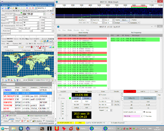The width and height of the screenshot is (164, 131).
Task: Click the red record circle in logger toolbar
Action: 30,8
